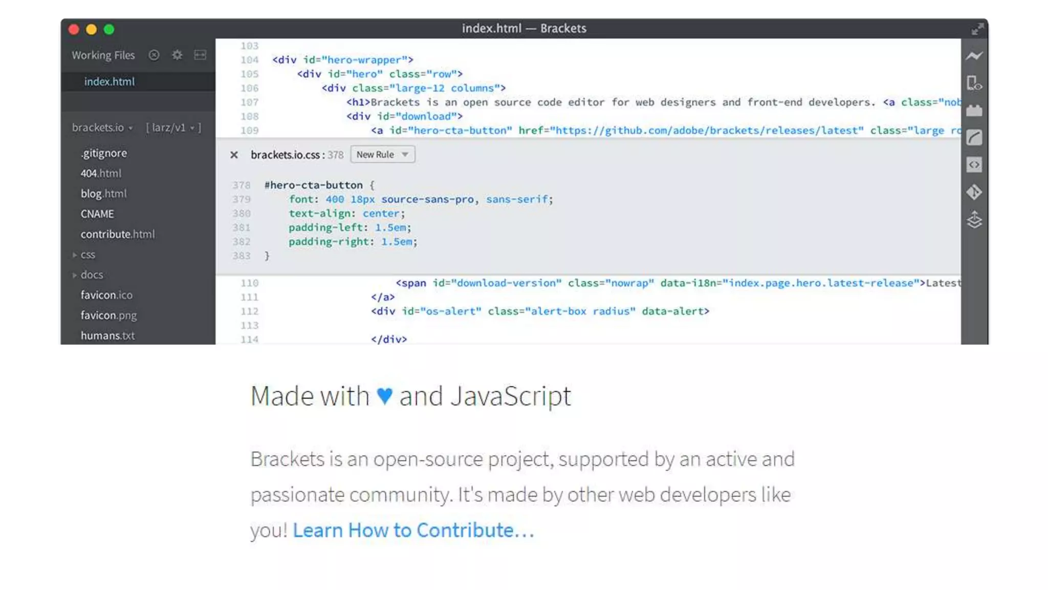1048x590 pixels.
Task: Click the Working Files close-all circle icon
Action: 154,55
